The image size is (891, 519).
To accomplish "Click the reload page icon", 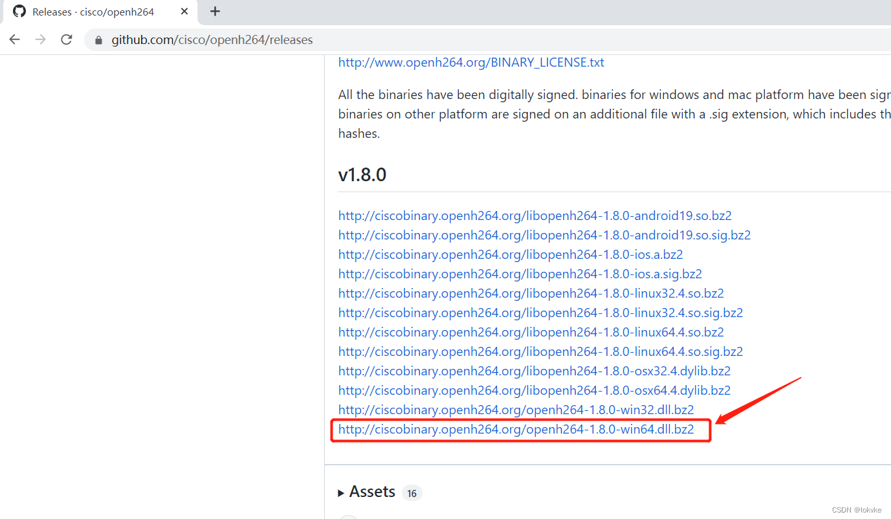I will 66,39.
